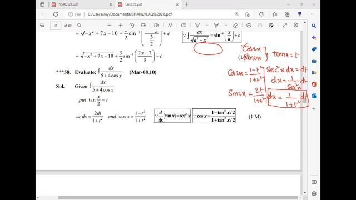Open sidebar Search
356x200 pixels.
(x=314, y=26)
